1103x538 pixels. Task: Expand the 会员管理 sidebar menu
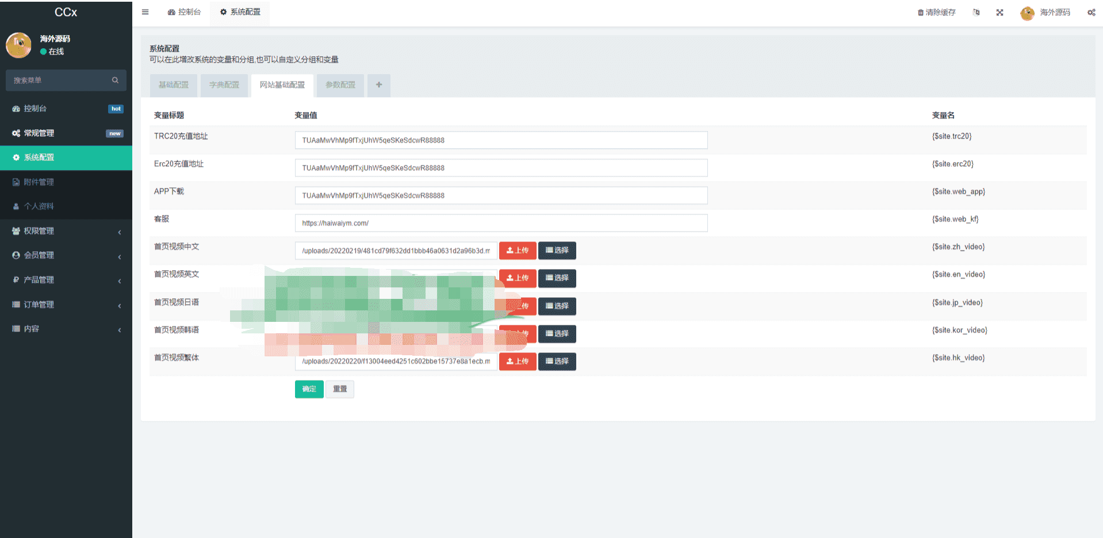66,255
